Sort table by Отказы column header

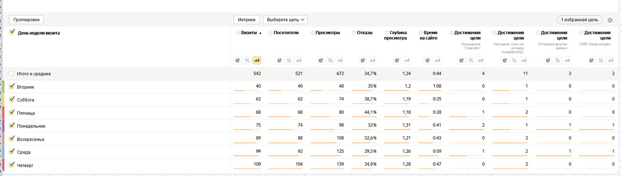(364, 33)
